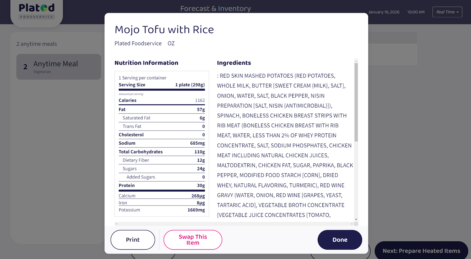Click the Nutrition Information heading
This screenshot has height=259, width=471.
click(146, 63)
